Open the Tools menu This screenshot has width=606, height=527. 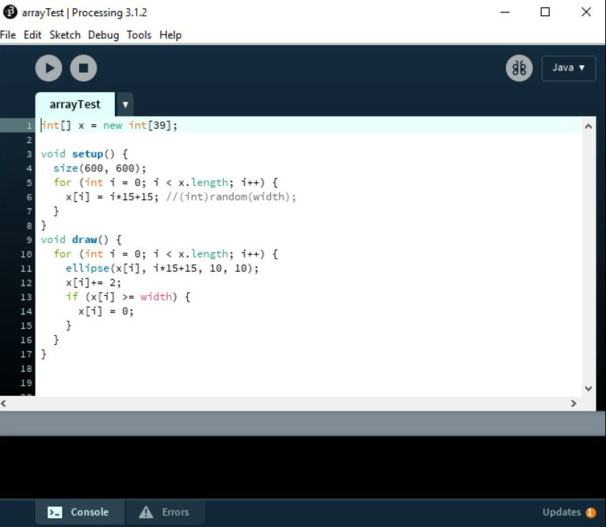139,35
